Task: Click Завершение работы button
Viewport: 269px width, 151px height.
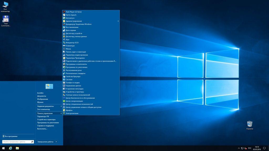Action: click(x=45, y=142)
